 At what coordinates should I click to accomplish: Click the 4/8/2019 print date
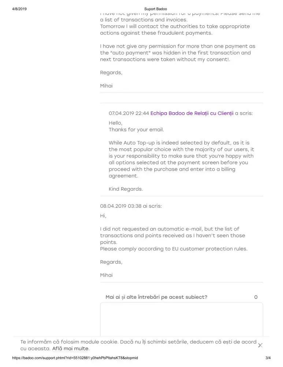click(x=19, y=9)
